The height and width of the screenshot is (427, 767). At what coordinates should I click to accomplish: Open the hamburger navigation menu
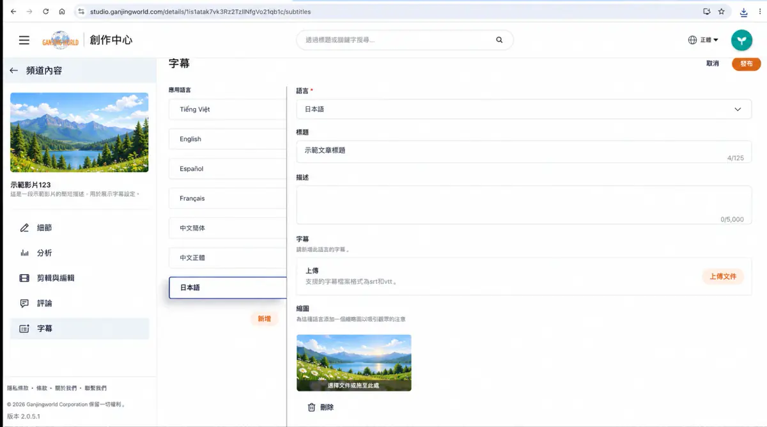tap(24, 40)
